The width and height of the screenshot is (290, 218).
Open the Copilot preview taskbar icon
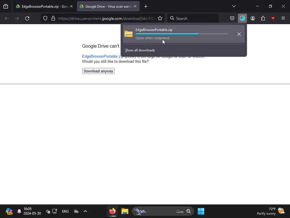[x=9, y=211]
